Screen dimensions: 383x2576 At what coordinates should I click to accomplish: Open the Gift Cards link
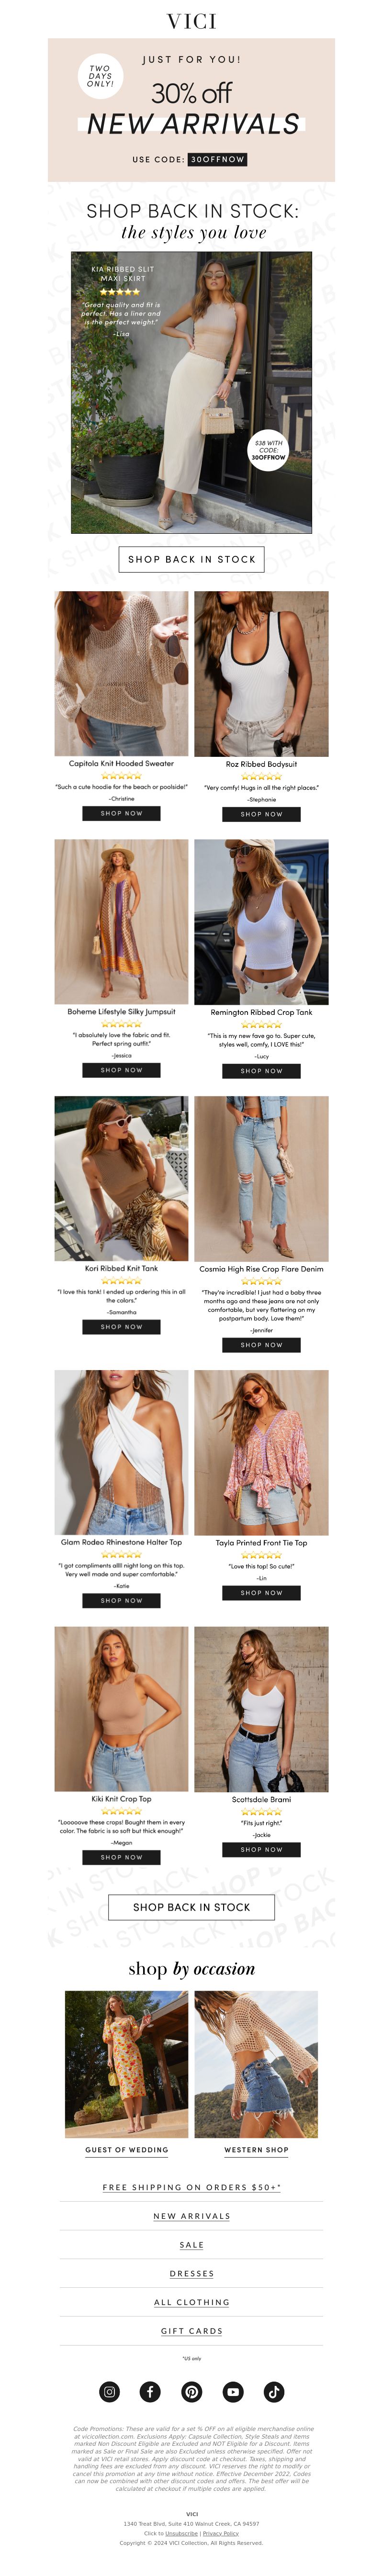pos(191,2331)
